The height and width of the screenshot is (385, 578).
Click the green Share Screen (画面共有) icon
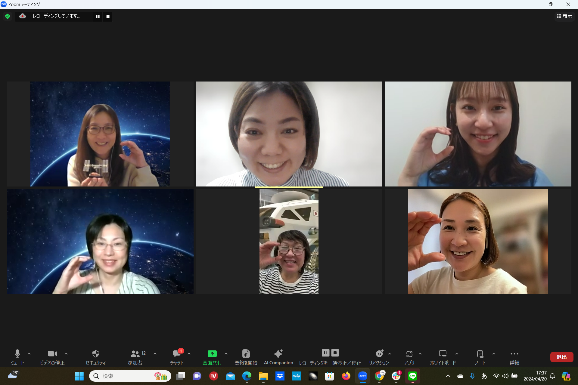click(212, 354)
